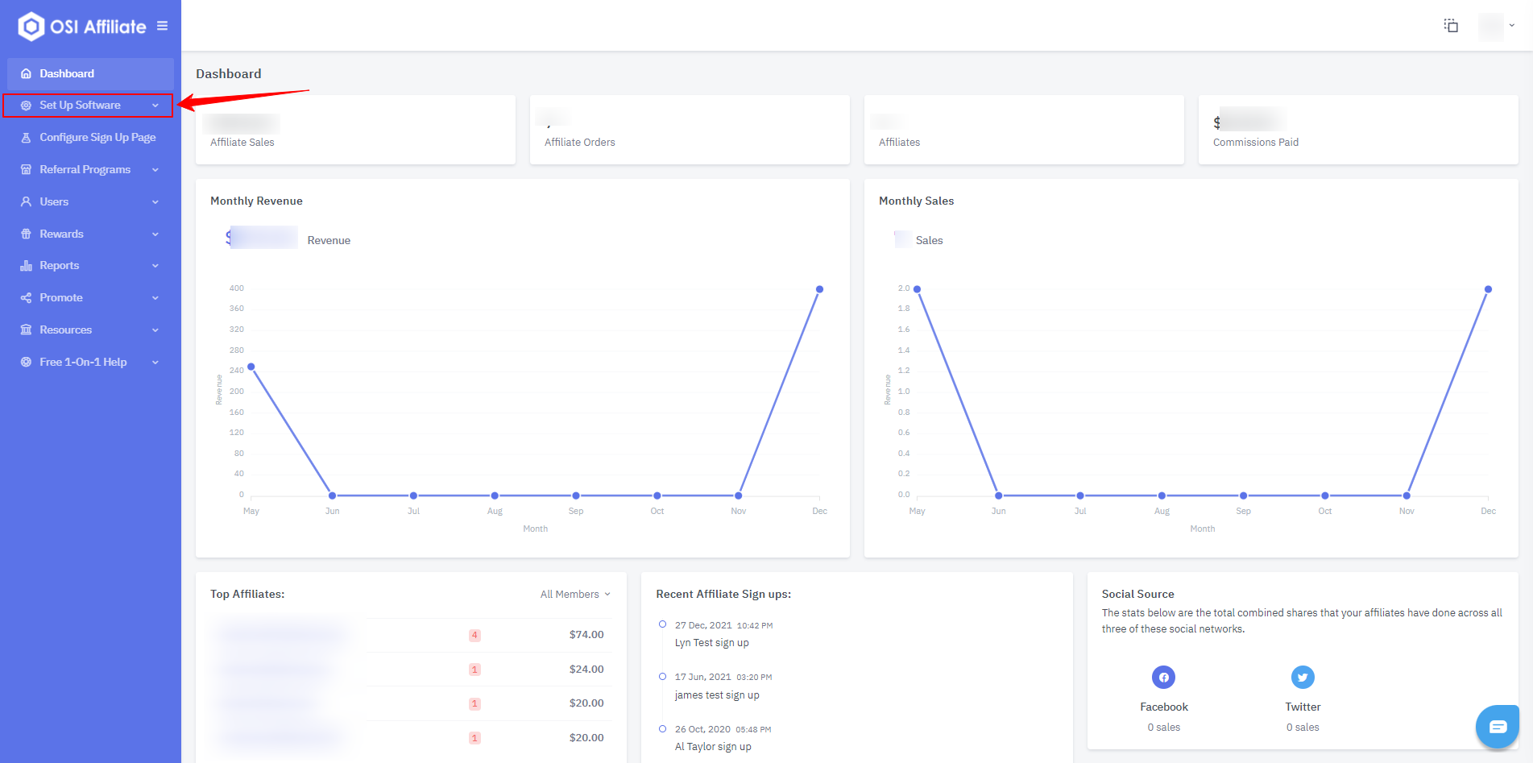This screenshot has height=763, width=1533.
Task: Click the Affiliate Sales stat card
Action: pos(355,130)
